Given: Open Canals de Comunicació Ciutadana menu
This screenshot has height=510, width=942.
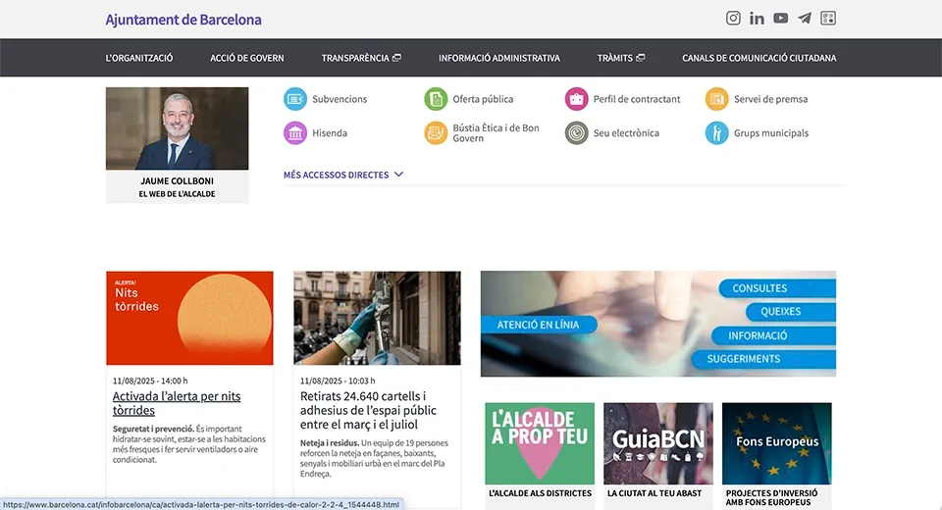Looking at the screenshot, I should coord(759,58).
